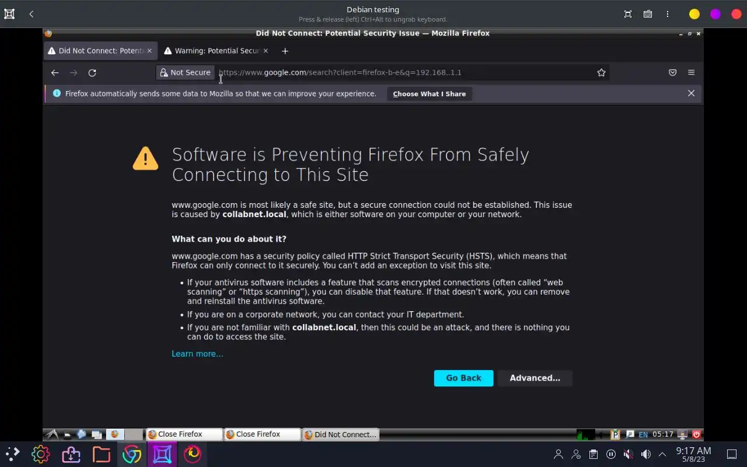Open the Advanced… options button

click(x=535, y=378)
